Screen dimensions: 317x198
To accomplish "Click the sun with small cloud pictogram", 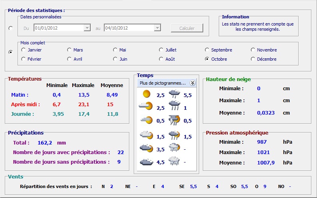I will (x=146, y=106).
